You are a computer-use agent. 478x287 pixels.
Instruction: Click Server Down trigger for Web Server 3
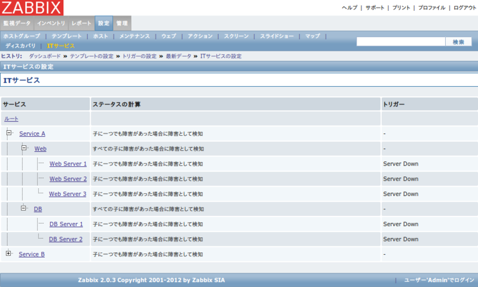pos(400,194)
